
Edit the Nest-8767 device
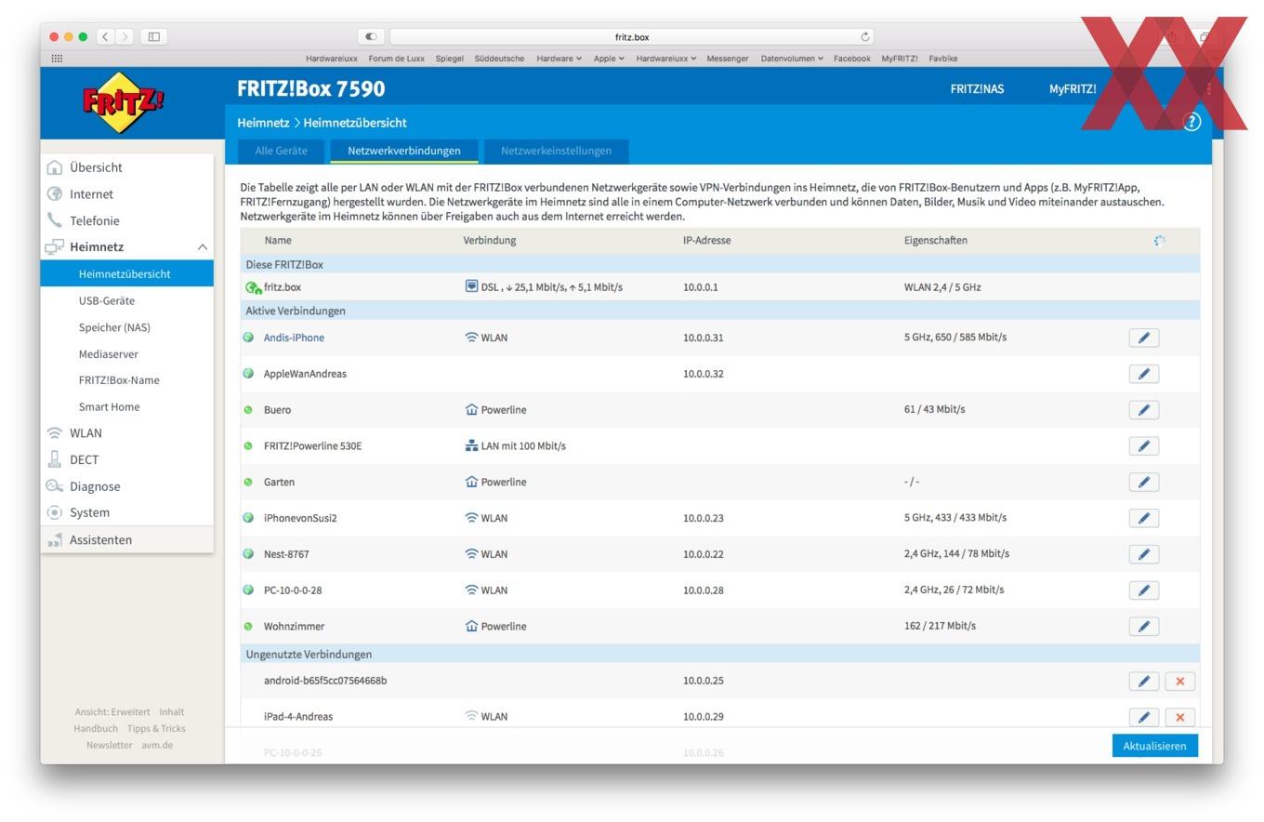pyautogui.click(x=1144, y=554)
